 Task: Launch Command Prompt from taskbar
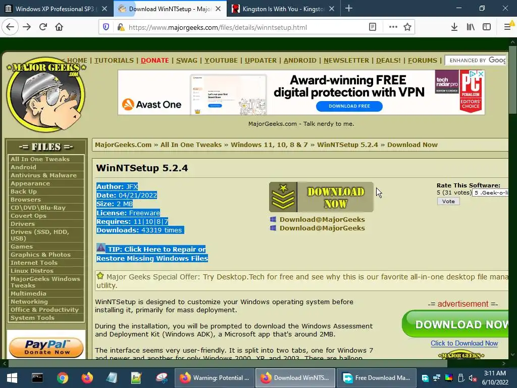click(x=37, y=378)
